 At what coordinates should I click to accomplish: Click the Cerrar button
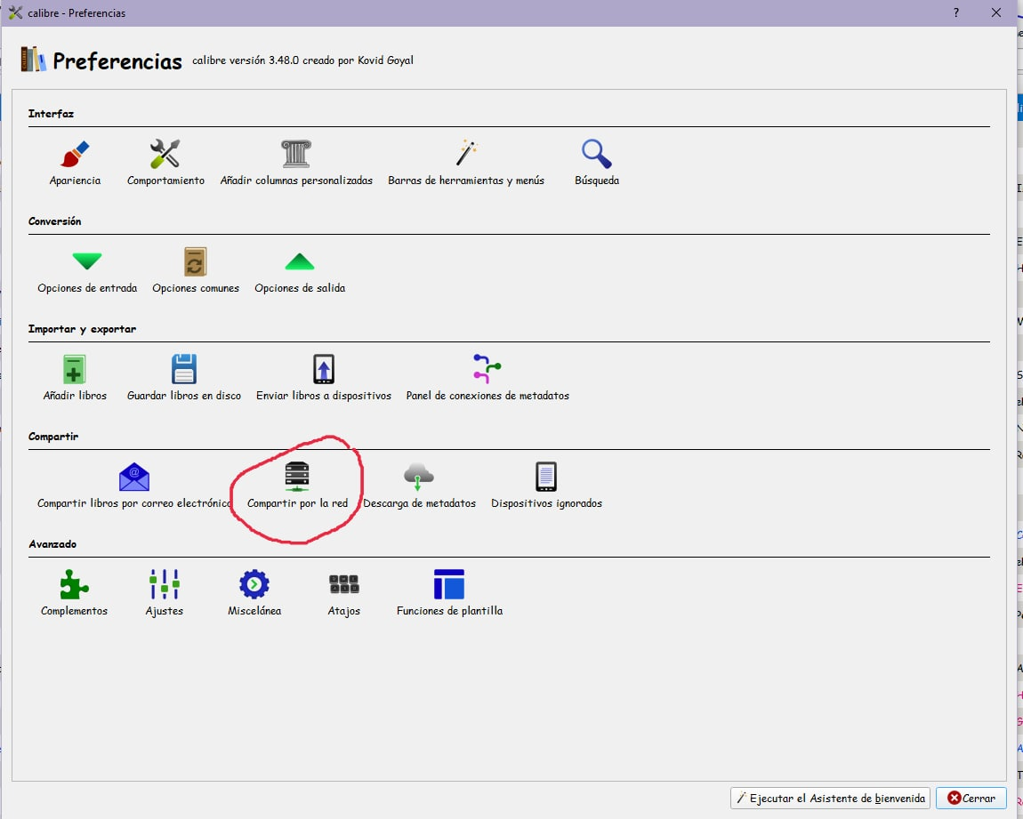click(x=971, y=799)
